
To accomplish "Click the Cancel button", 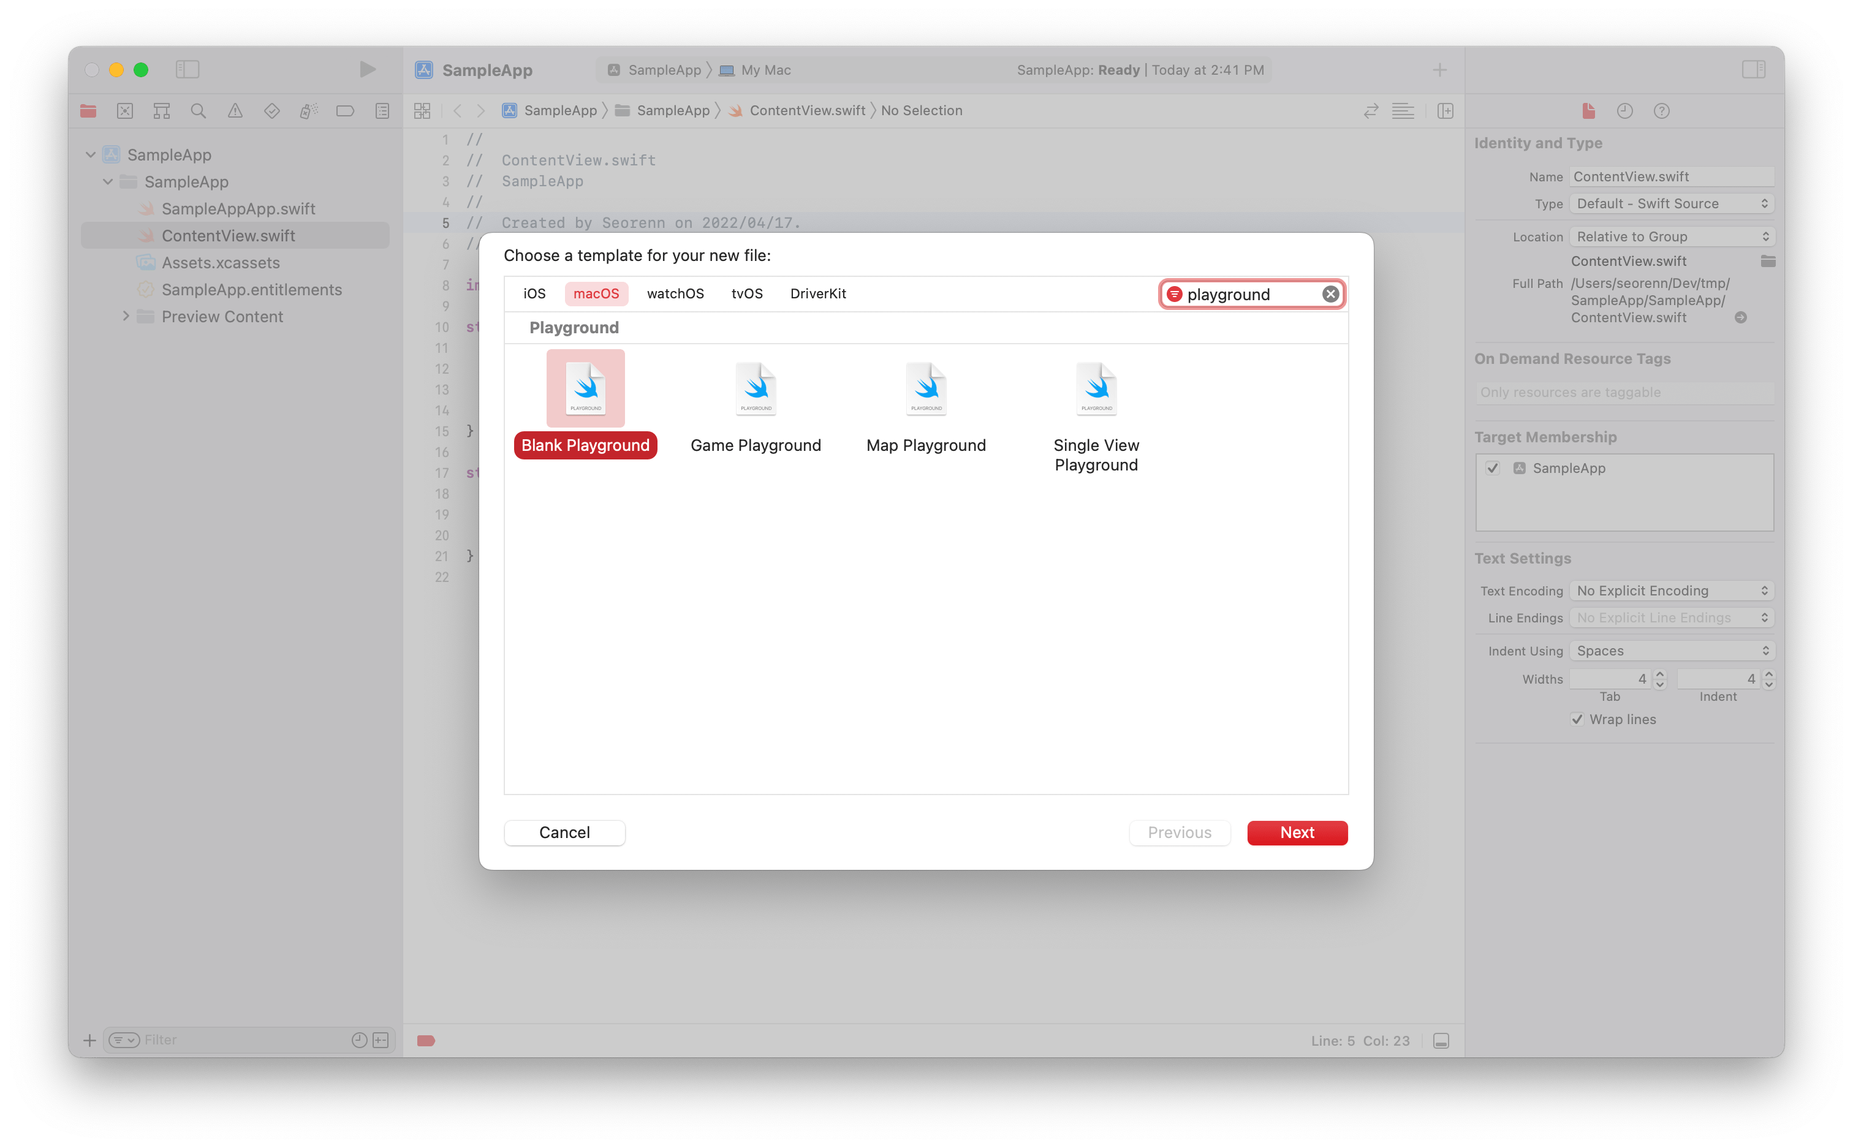I will [564, 833].
